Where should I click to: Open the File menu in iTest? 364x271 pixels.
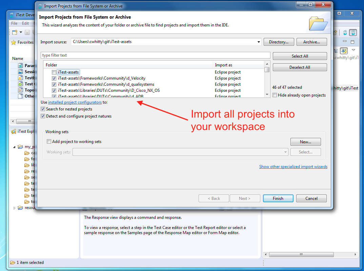(14, 23)
